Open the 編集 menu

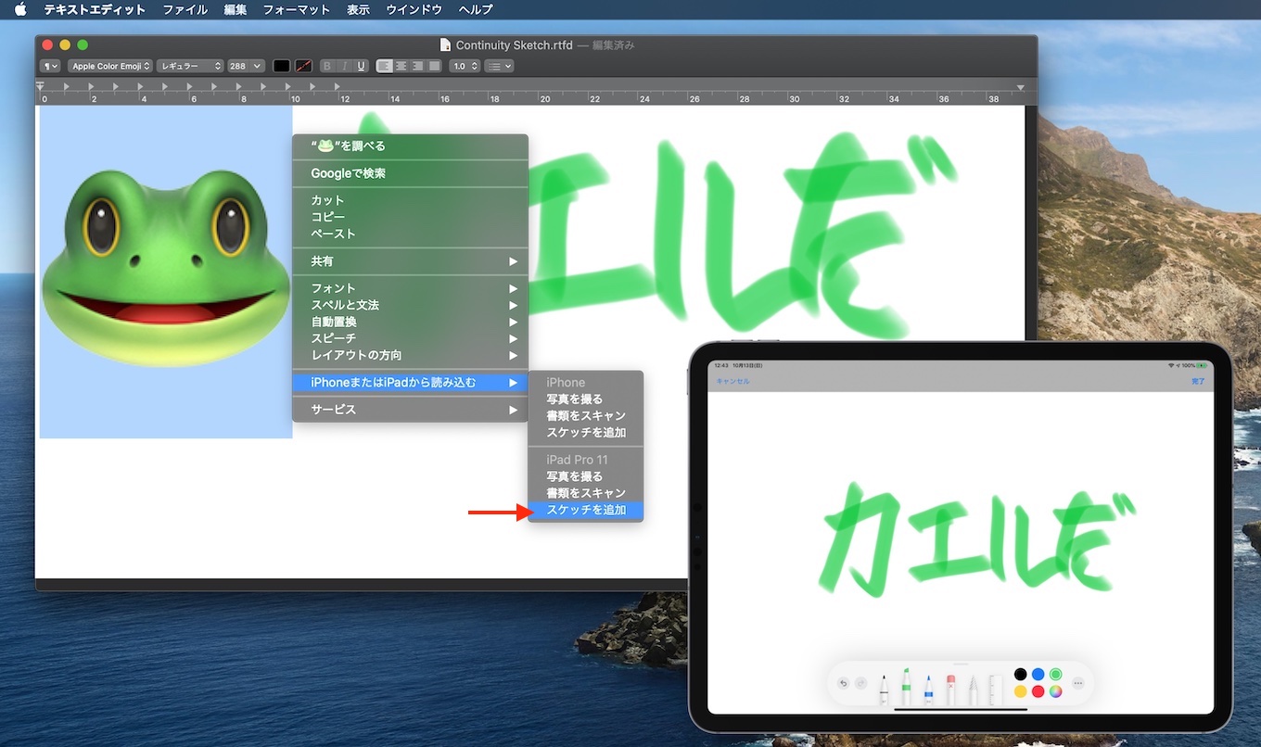coord(236,9)
